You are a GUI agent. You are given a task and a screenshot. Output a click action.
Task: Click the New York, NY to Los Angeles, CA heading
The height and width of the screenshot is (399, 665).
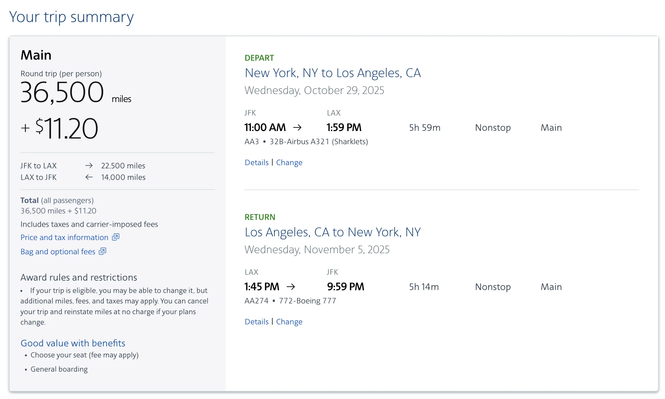pyautogui.click(x=332, y=73)
